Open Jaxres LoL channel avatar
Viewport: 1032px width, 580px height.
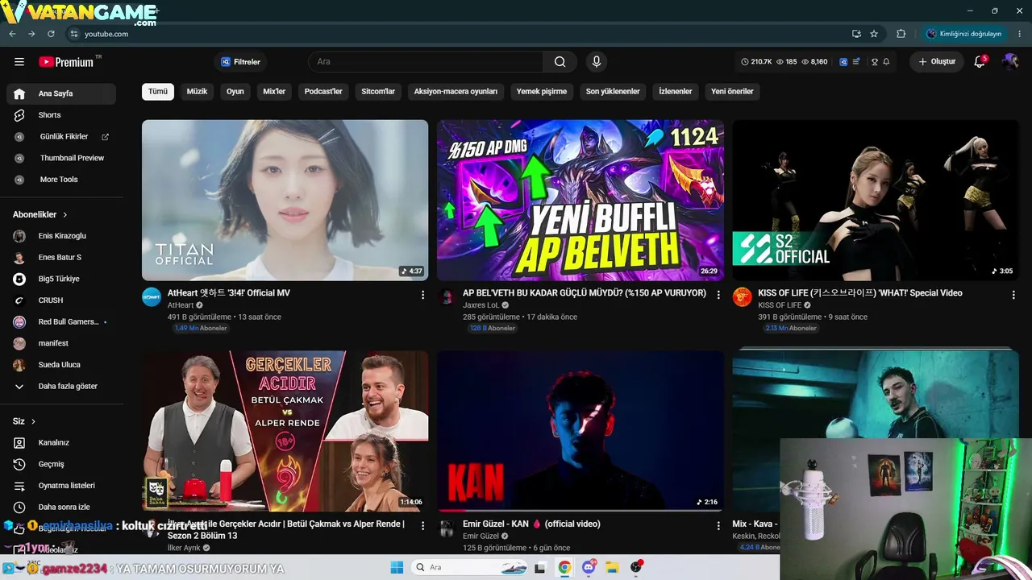pyautogui.click(x=447, y=297)
